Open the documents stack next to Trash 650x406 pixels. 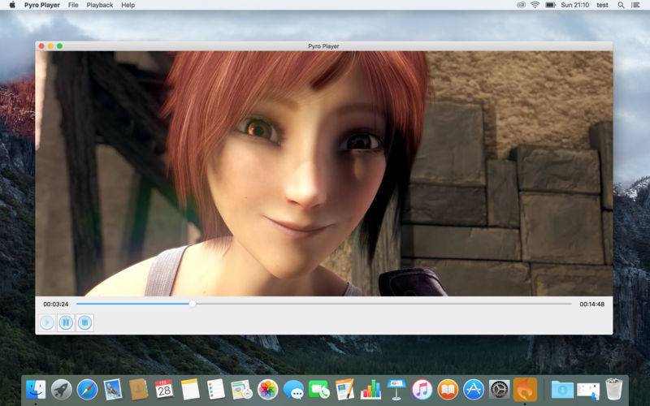(588, 391)
